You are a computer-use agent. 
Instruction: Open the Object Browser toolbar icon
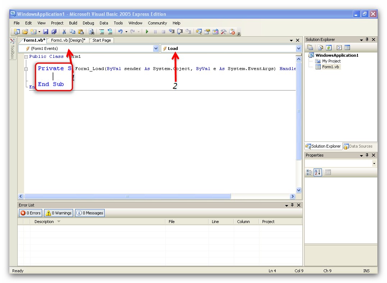[215, 32]
